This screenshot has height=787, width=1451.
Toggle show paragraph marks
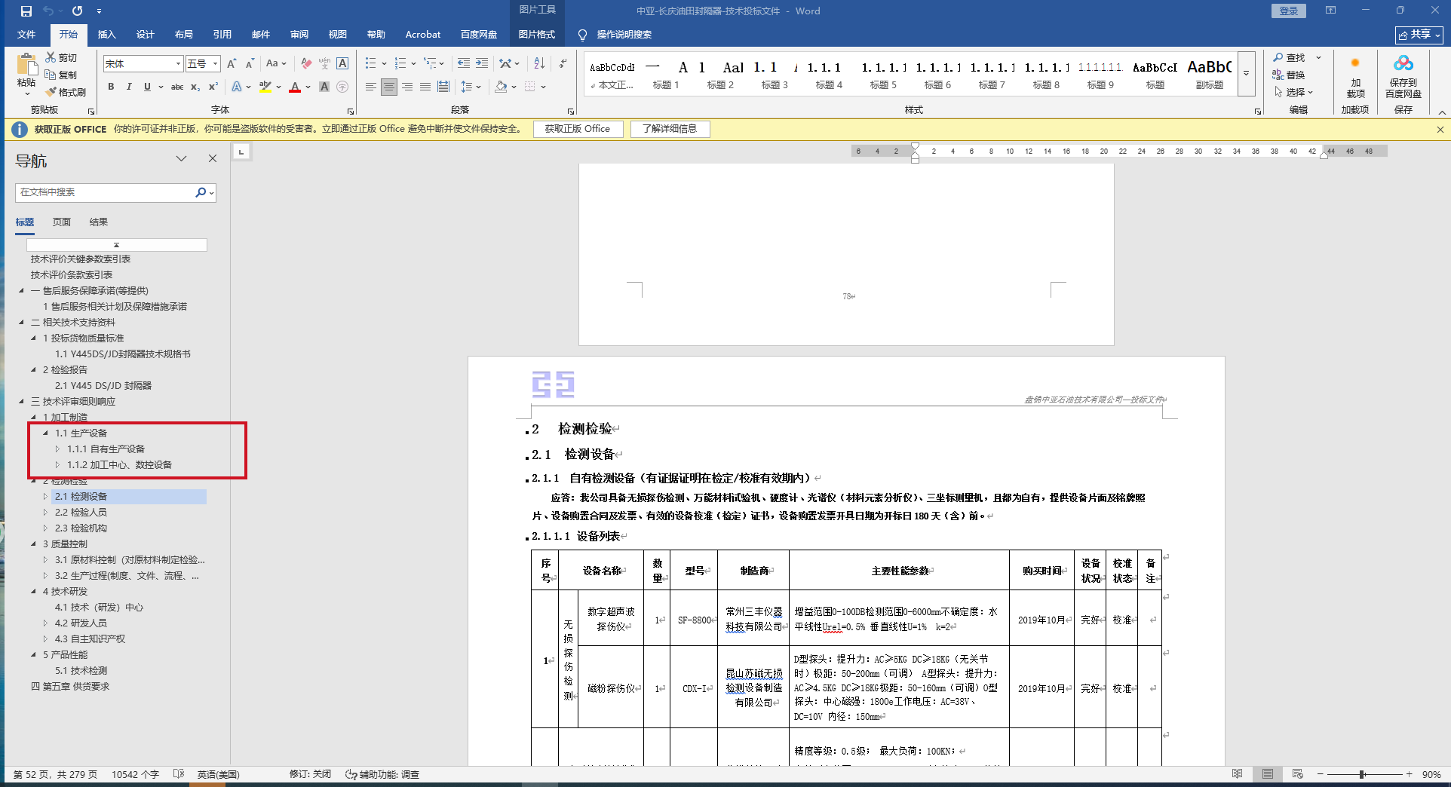[563, 63]
